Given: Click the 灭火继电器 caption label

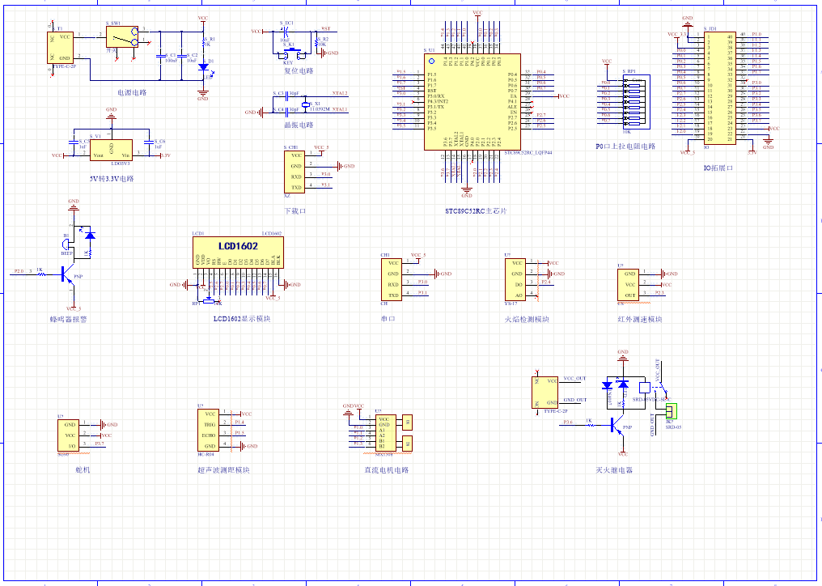Looking at the screenshot, I should [614, 470].
